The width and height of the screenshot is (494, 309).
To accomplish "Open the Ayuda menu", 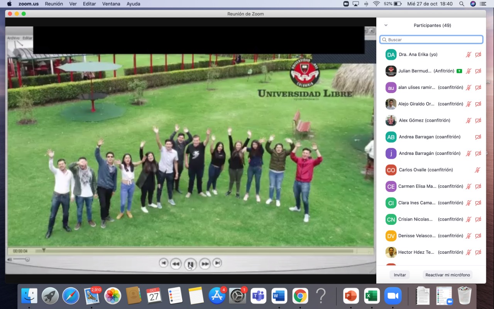I will click(x=134, y=4).
